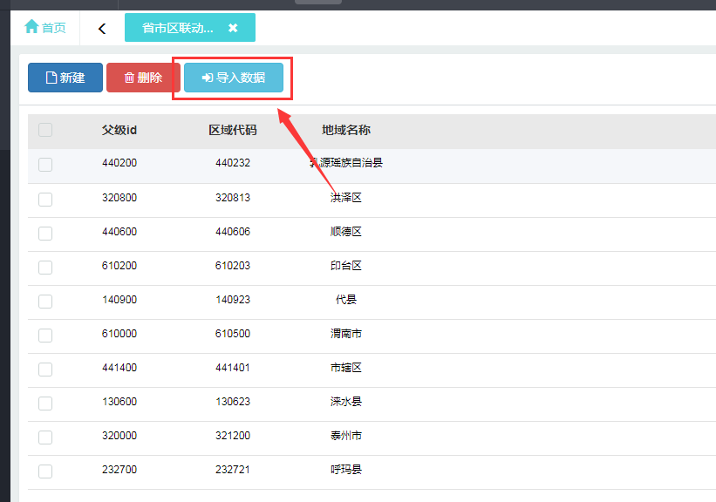The height and width of the screenshot is (502, 716).
Task: Check the row for 乳源瑶族自治县
Action: pos(45,165)
